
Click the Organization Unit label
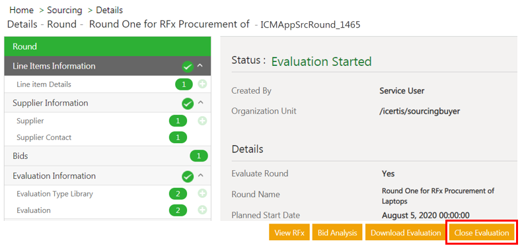point(264,111)
